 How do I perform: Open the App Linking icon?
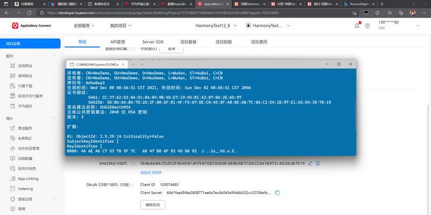pos(12,178)
